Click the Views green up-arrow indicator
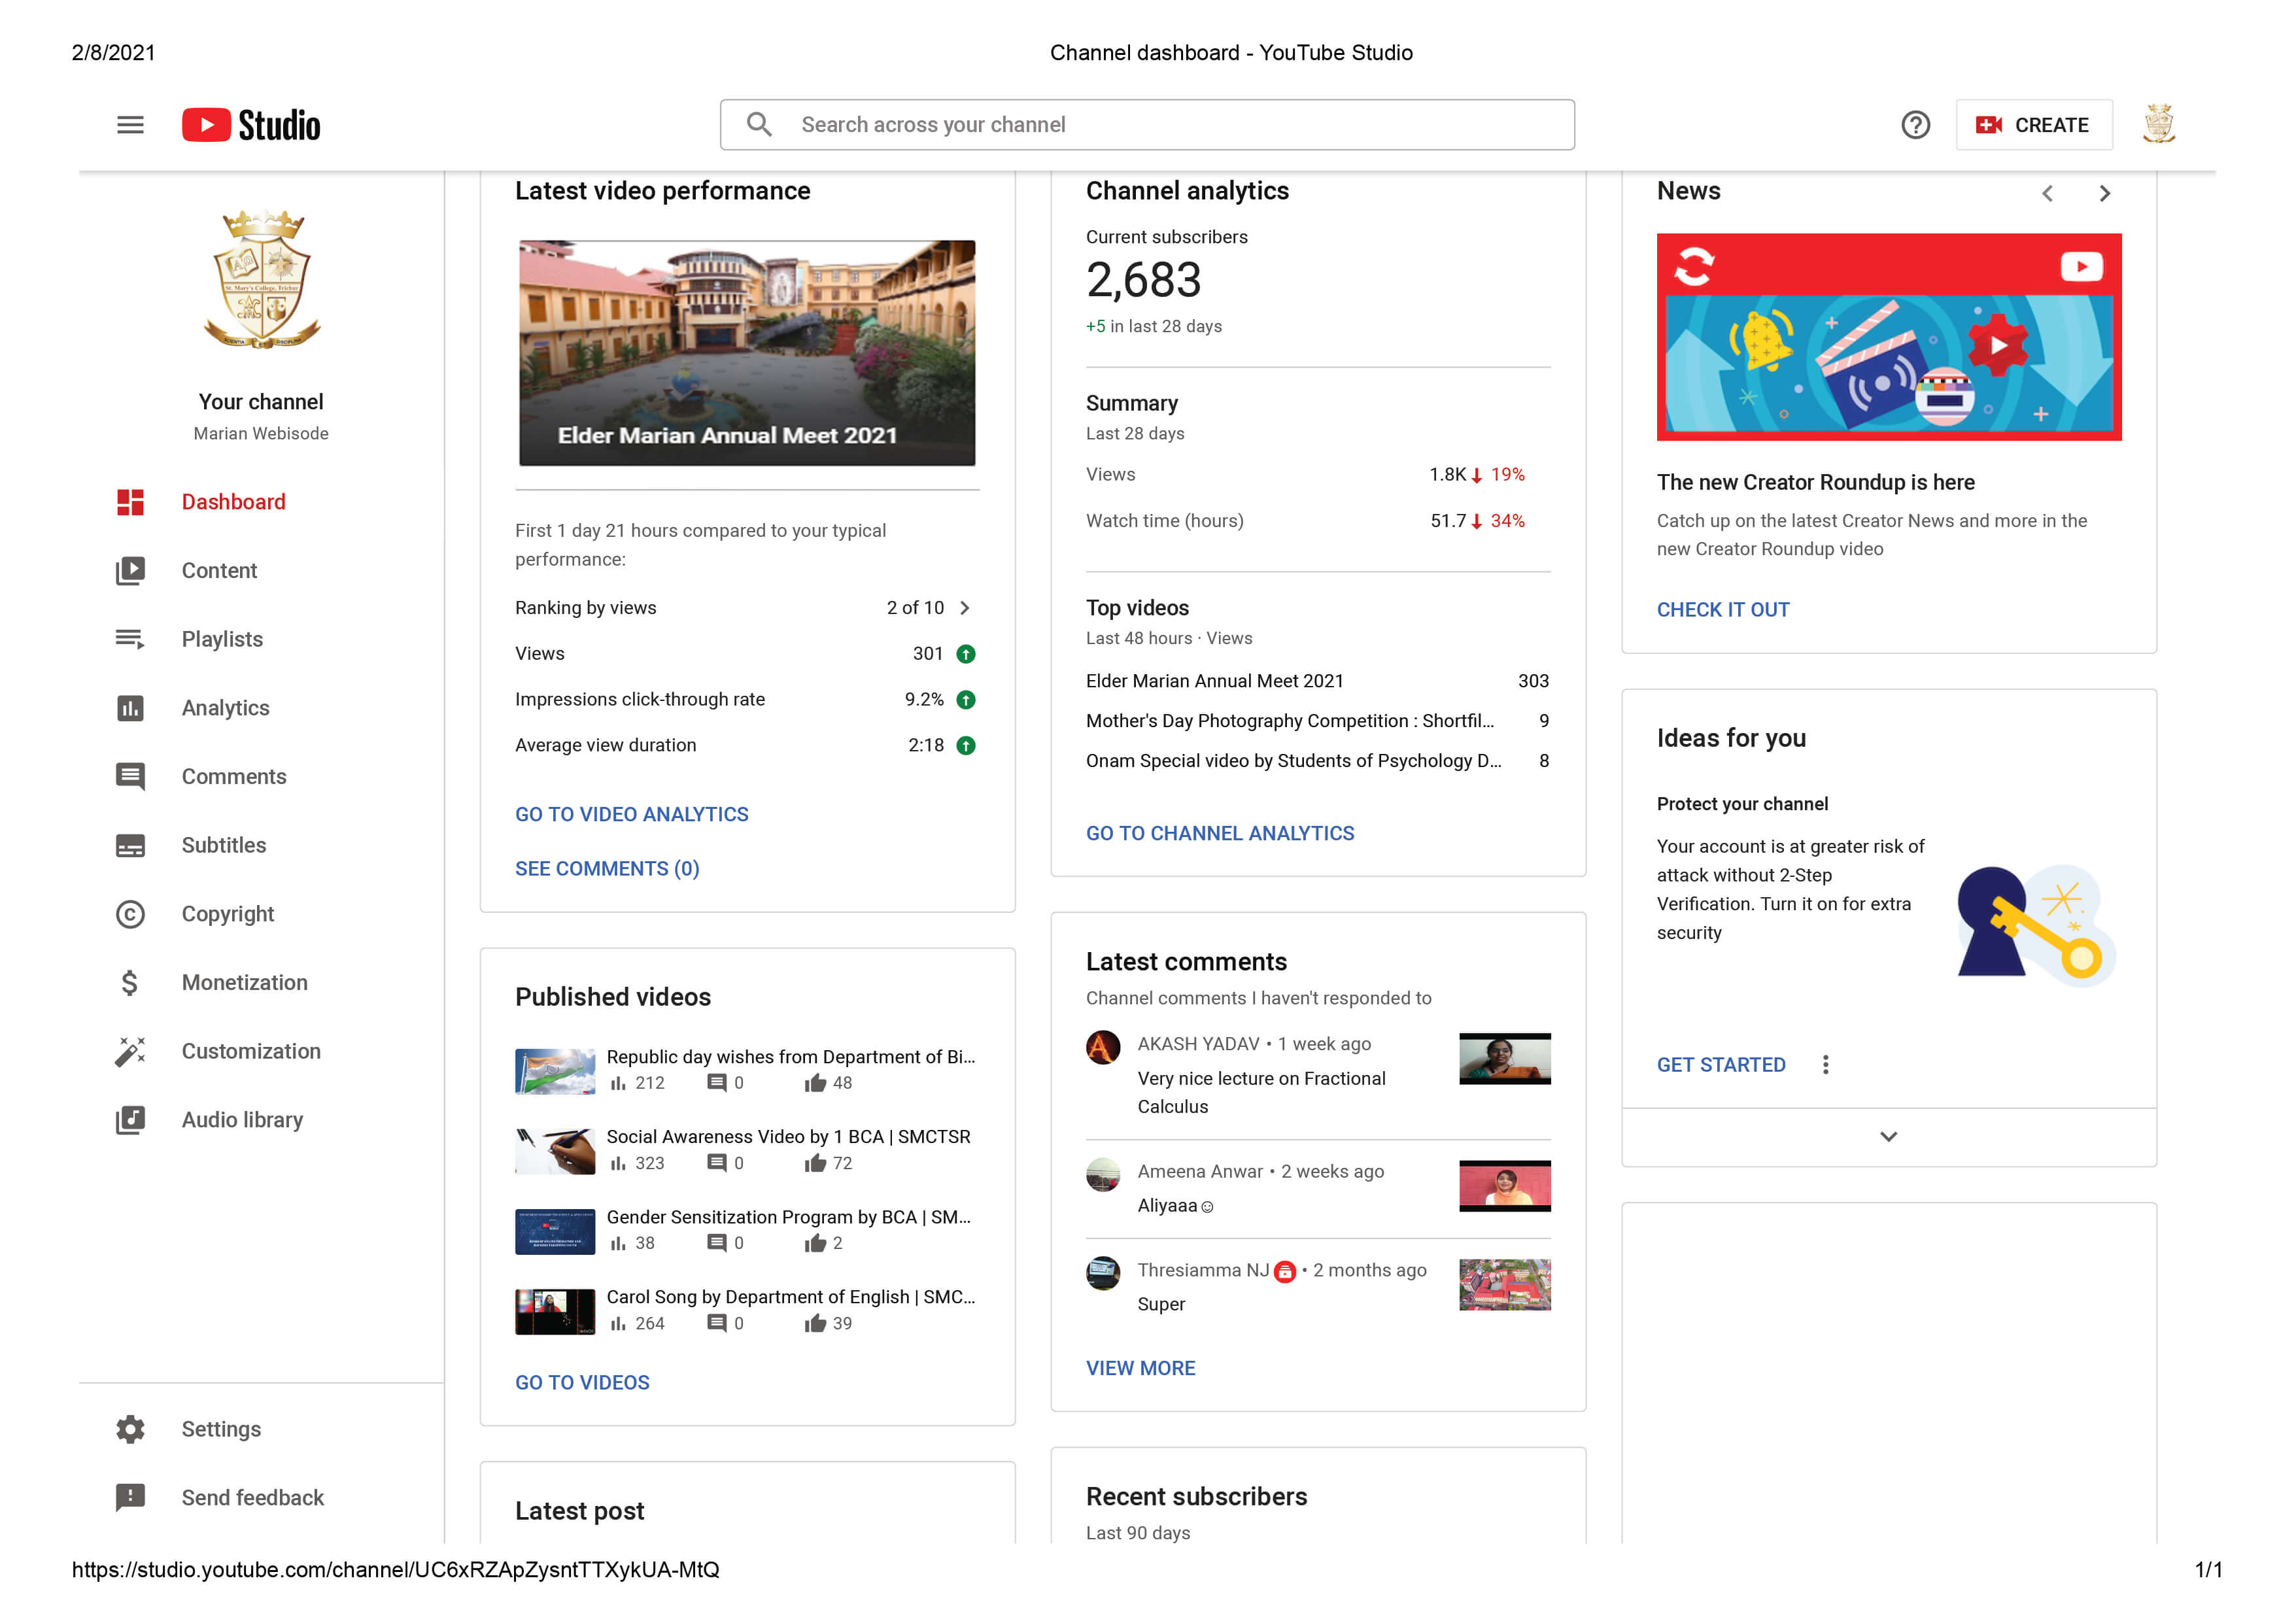 (965, 654)
